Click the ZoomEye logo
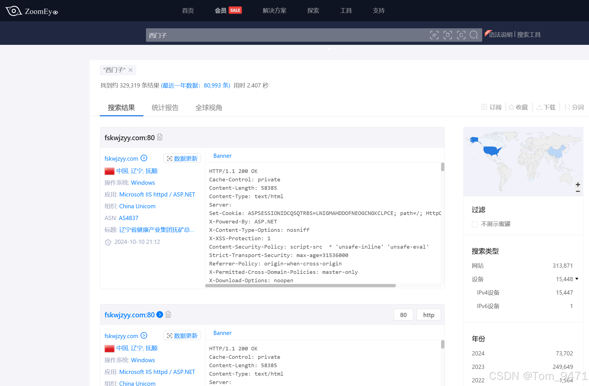 click(x=31, y=11)
